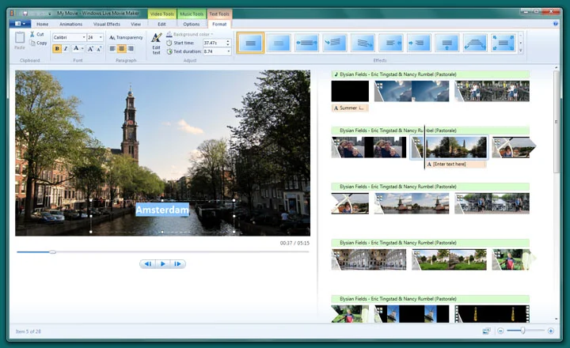Click the previous frame playback button
Viewport: 570px width, 348px height.
point(148,263)
